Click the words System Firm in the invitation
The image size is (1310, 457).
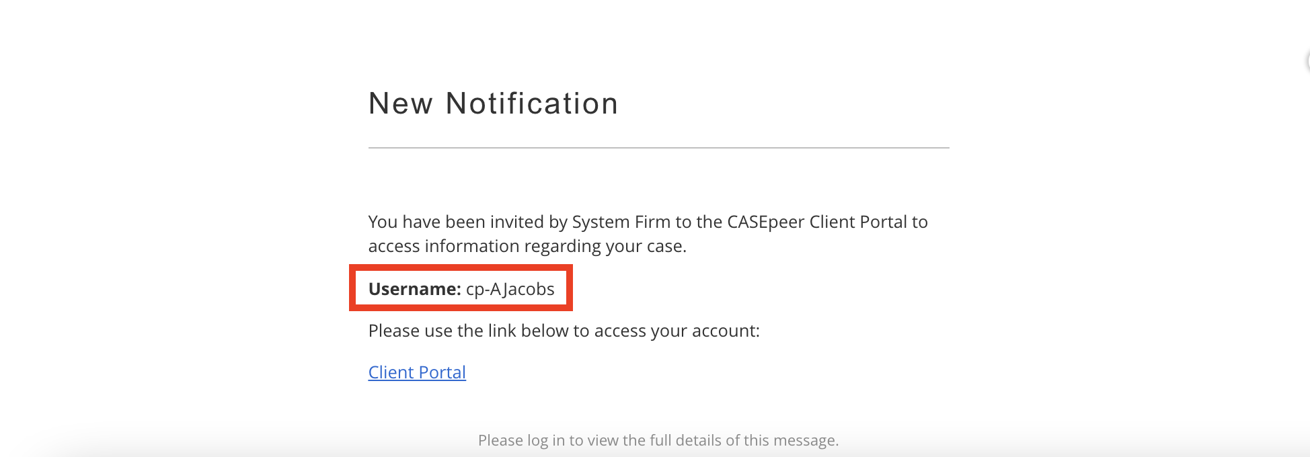click(x=621, y=222)
